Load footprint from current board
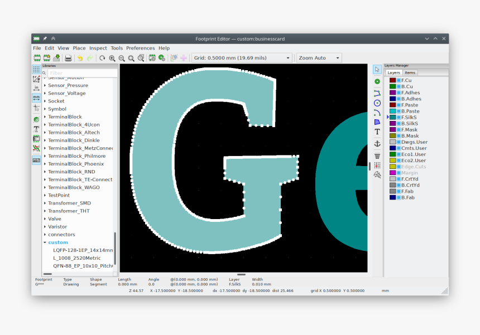This screenshot has width=480, height=335. tap(174, 58)
